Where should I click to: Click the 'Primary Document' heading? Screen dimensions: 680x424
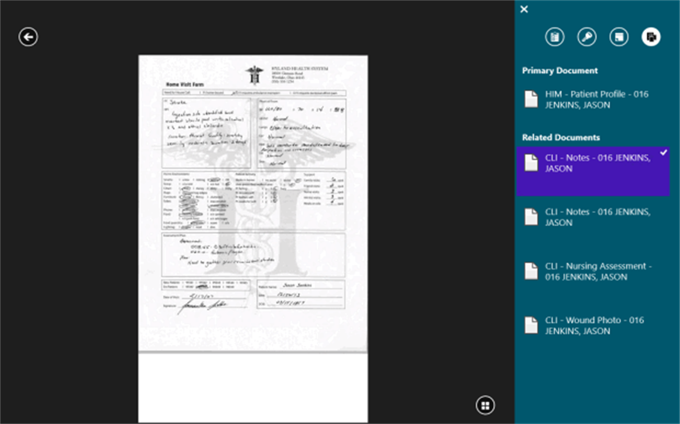[x=560, y=71]
